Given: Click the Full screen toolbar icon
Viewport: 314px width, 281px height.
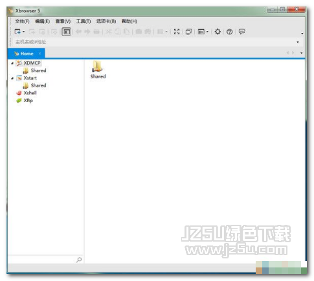Looking at the screenshot, I should coord(177,32).
